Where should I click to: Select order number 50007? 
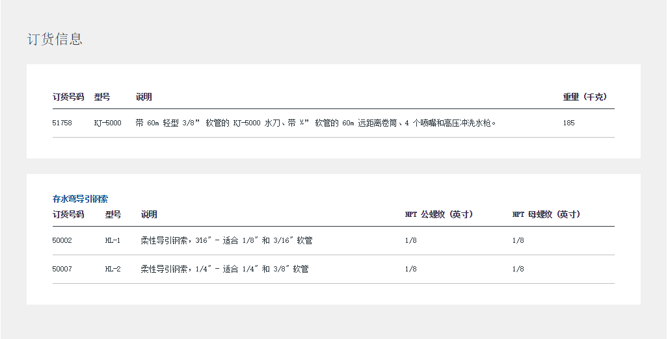pyautogui.click(x=62, y=269)
